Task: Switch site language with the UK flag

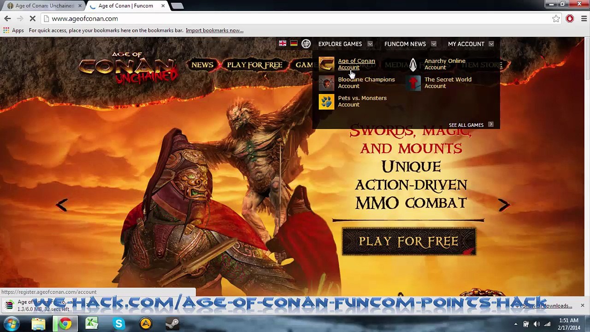Action: pos(283,43)
